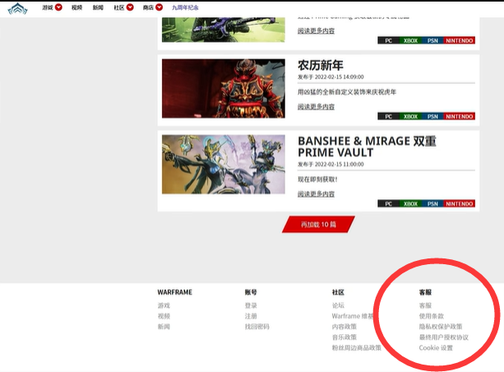Screen dimensions: 504x372
Task: Open the Warframe 维基 footer link
Action: (353, 316)
